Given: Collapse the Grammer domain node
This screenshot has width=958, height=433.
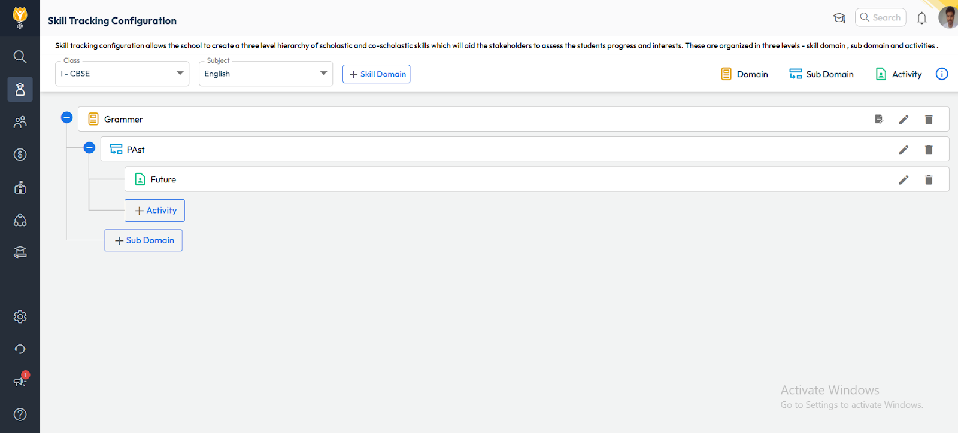Looking at the screenshot, I should pyautogui.click(x=67, y=118).
